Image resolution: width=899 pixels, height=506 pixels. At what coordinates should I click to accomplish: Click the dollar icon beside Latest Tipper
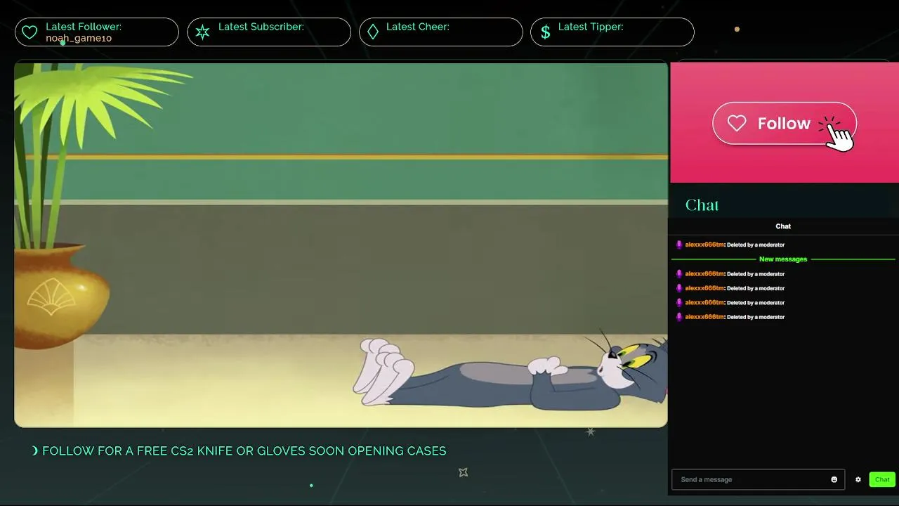[x=545, y=32]
